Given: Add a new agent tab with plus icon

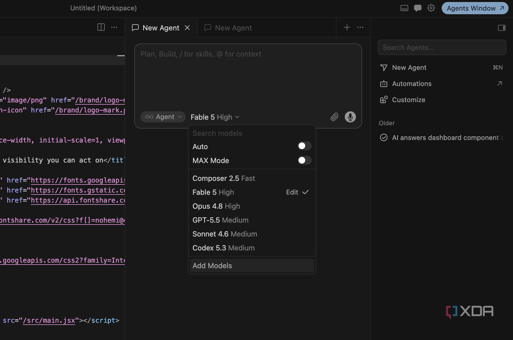Looking at the screenshot, I should point(347,27).
